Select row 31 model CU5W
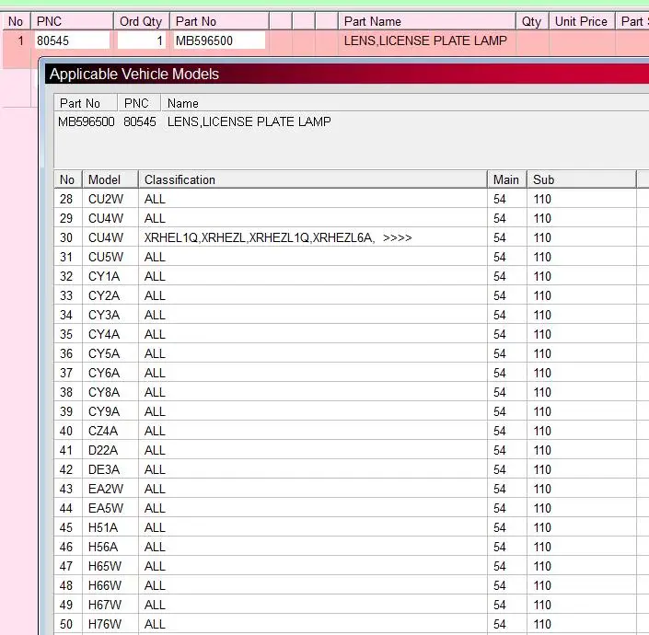Viewport: 649px width, 635px height. [x=106, y=257]
